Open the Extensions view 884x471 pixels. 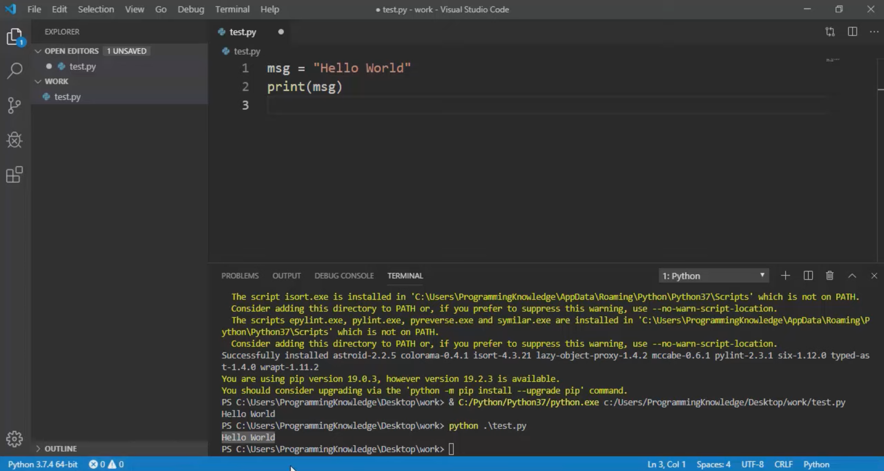click(x=15, y=175)
